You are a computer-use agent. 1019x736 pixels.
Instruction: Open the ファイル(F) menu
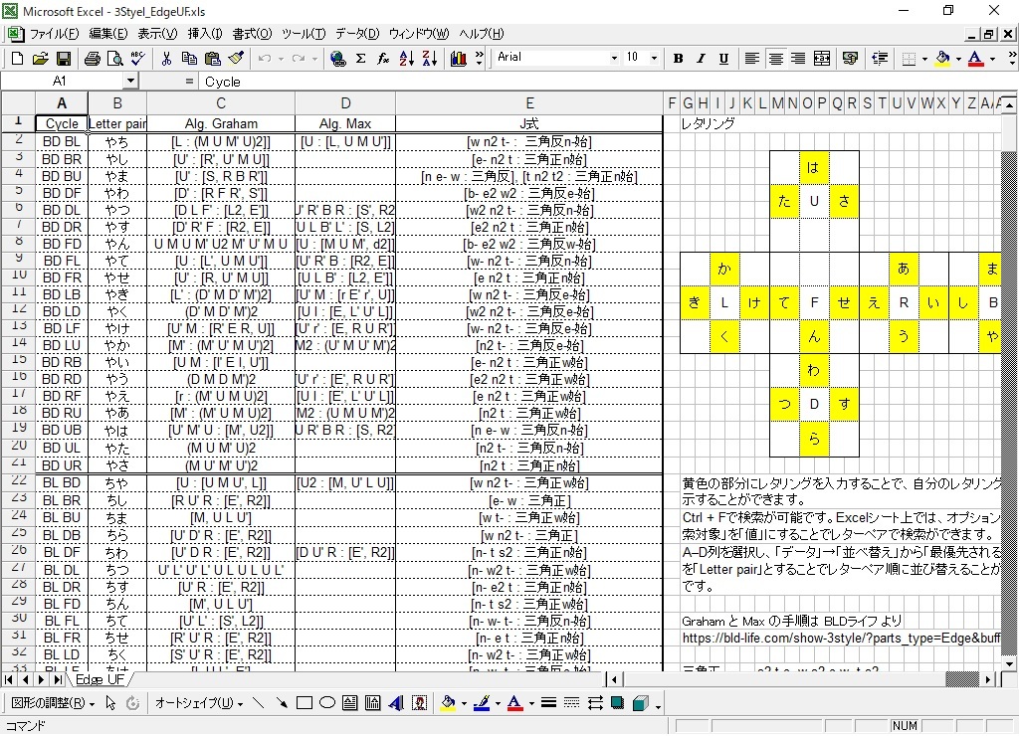pyautogui.click(x=54, y=34)
